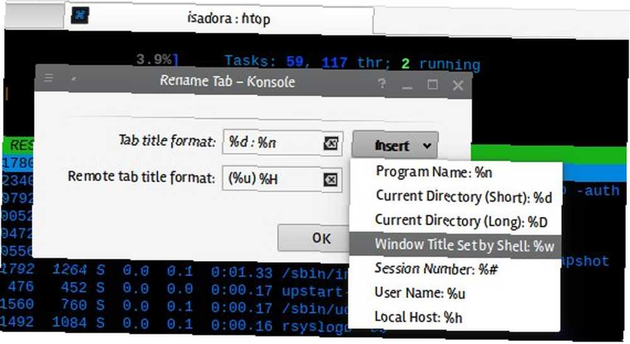Click the 'Rename Tab – Konsole' title text
This screenshot has height=344, width=630.
[x=227, y=81]
